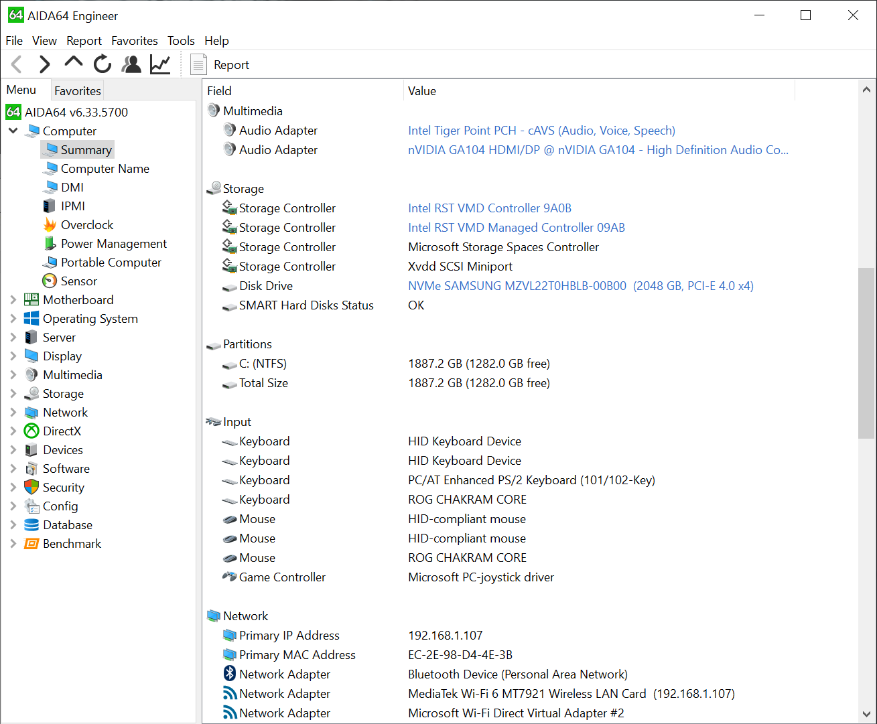Expand the Benchmark tree node
Image resolution: width=877 pixels, height=724 pixels.
point(13,543)
